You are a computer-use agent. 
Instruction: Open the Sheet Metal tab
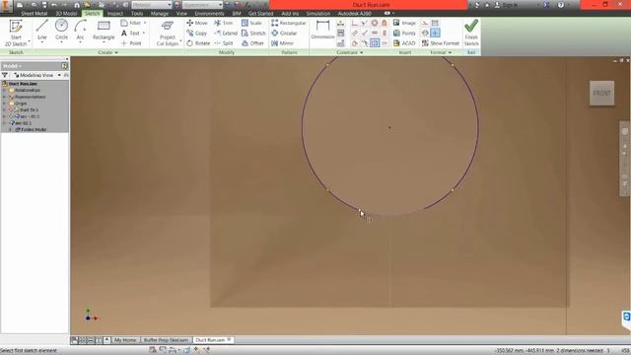tap(35, 13)
